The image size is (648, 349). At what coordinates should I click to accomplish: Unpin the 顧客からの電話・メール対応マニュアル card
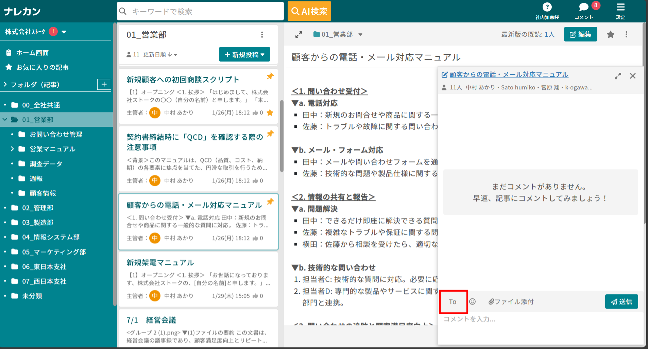tap(270, 202)
